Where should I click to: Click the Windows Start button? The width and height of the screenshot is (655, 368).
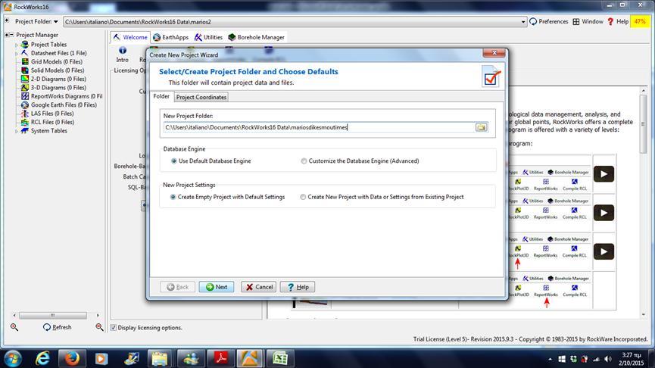point(13,359)
